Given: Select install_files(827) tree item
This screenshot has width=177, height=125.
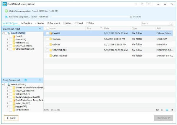Looking at the screenshot, I should tap(23, 103).
